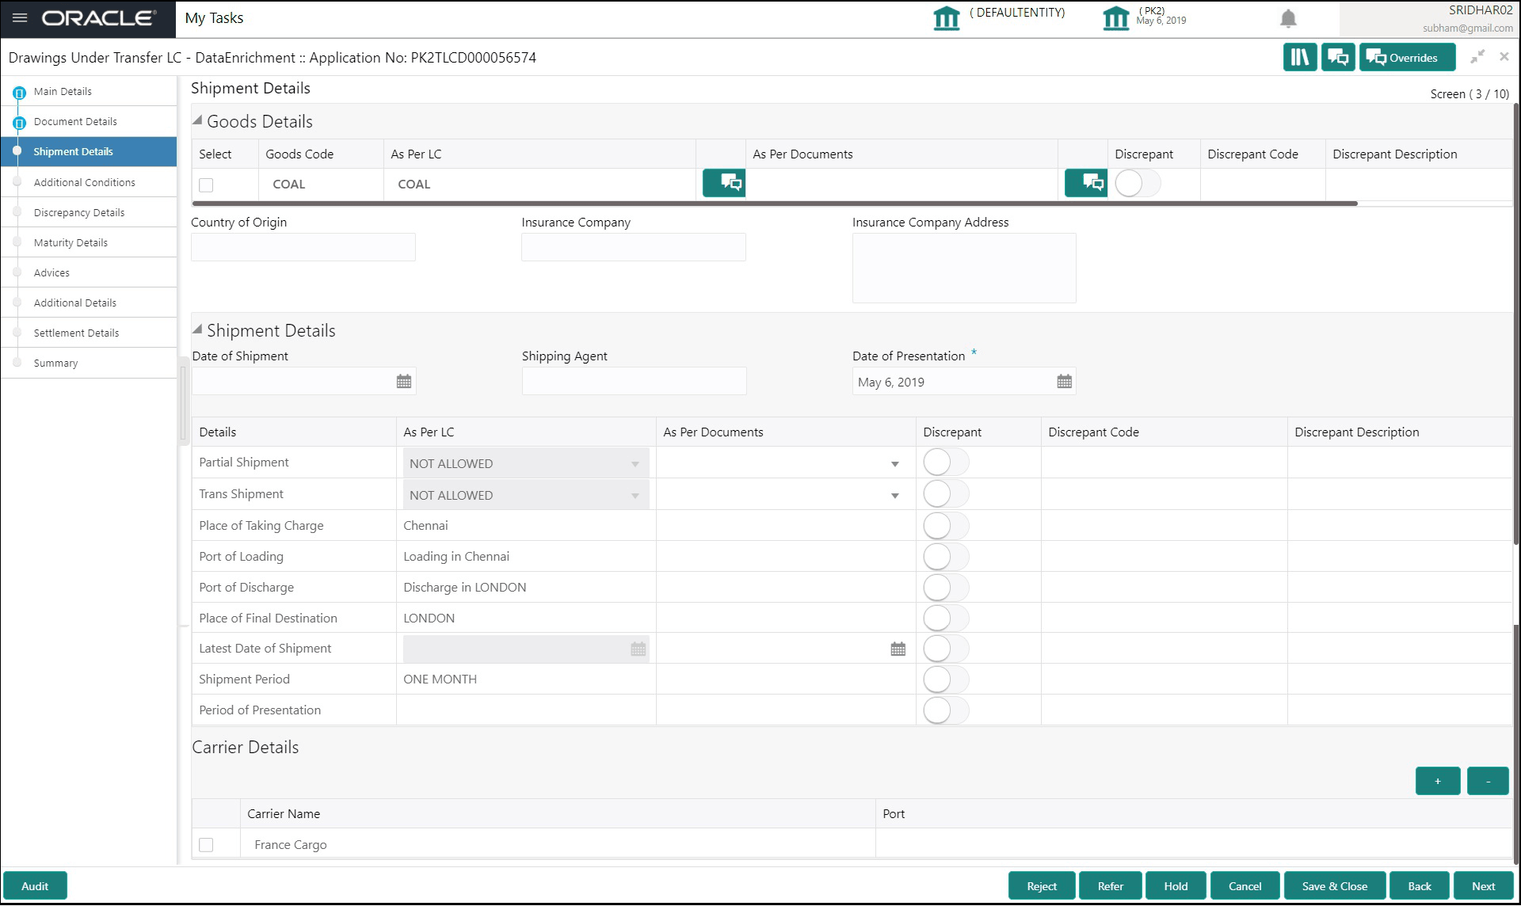
Task: Click the Shipping Agent input field
Action: tap(633, 381)
